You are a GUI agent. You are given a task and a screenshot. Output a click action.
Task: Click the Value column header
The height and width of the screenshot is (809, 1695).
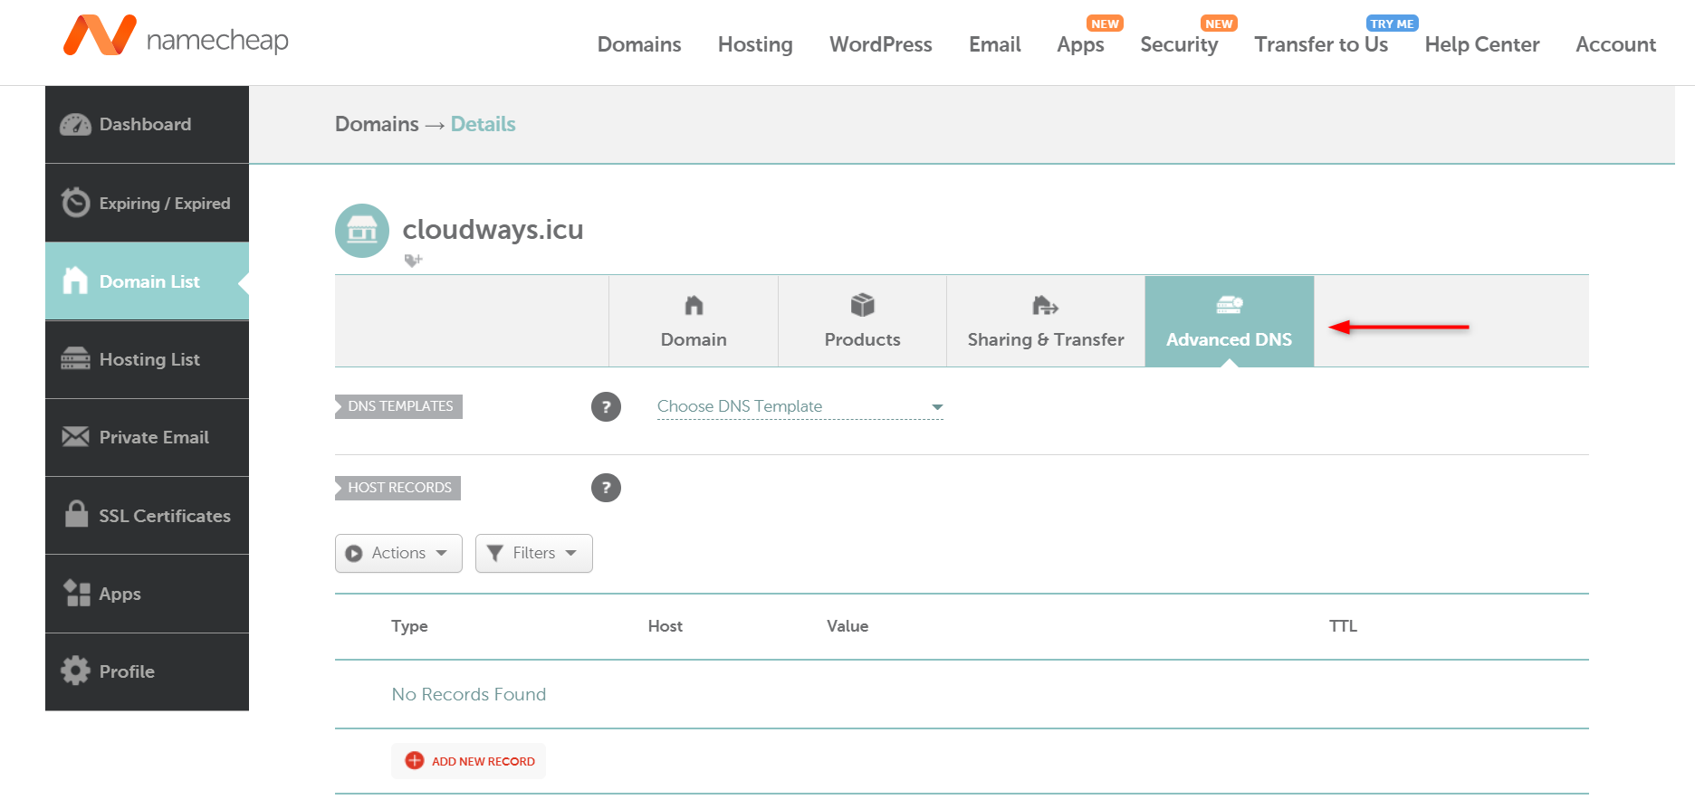pos(847,626)
